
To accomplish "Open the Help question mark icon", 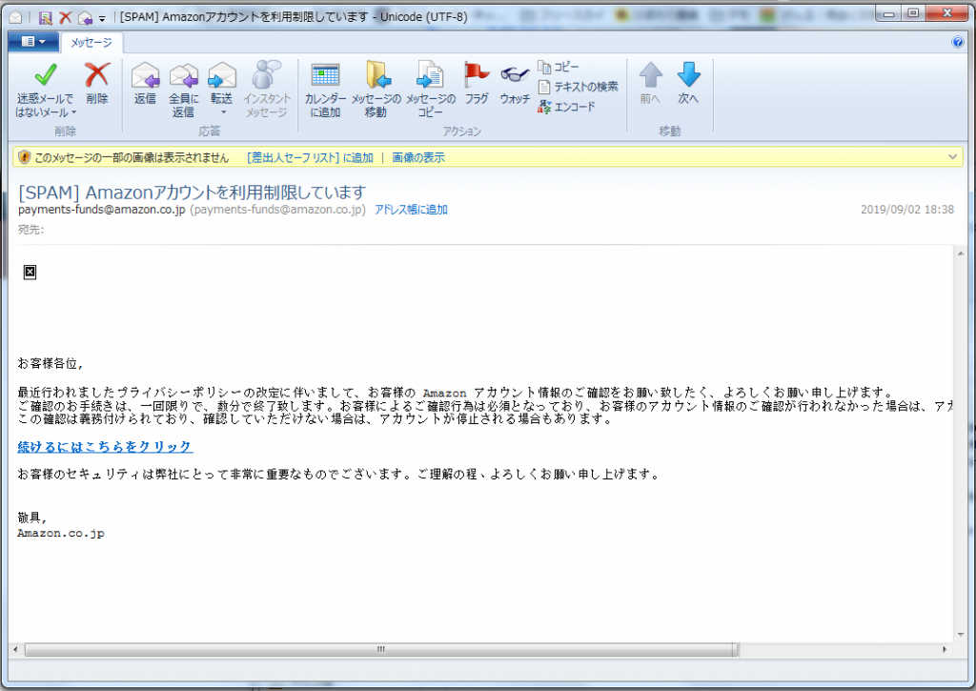I will pyautogui.click(x=957, y=42).
